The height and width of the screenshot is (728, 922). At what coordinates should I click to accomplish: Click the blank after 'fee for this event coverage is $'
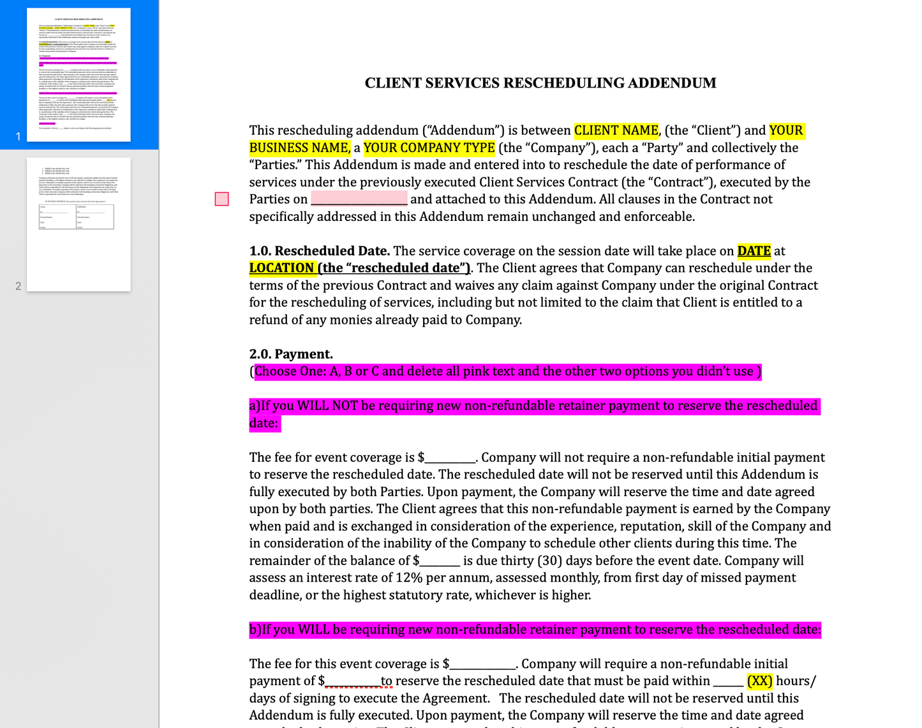point(482,664)
